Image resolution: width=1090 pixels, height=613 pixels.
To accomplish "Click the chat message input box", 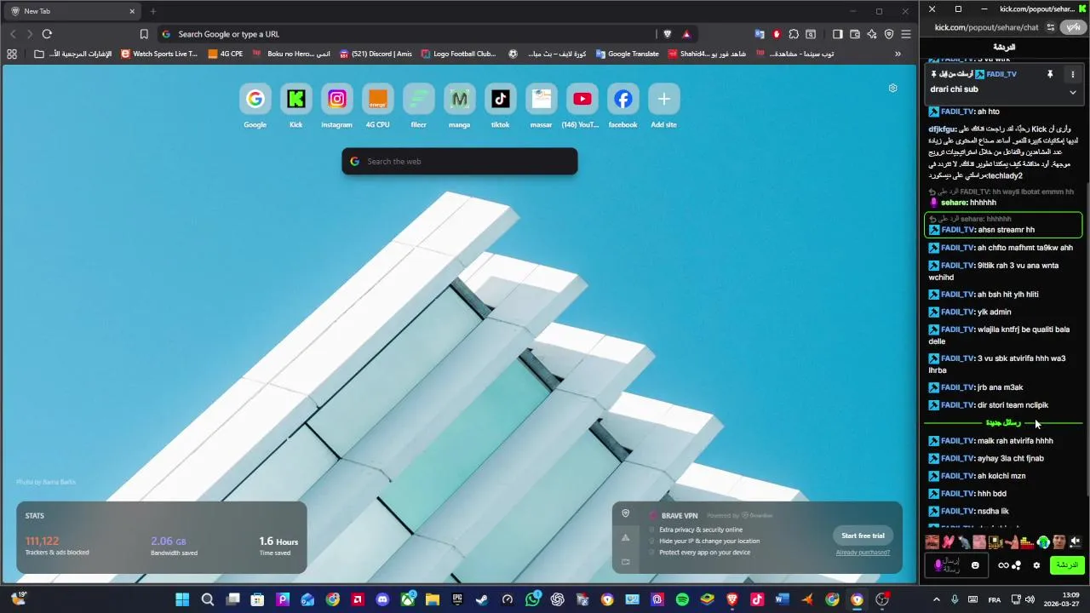I will click(x=955, y=565).
